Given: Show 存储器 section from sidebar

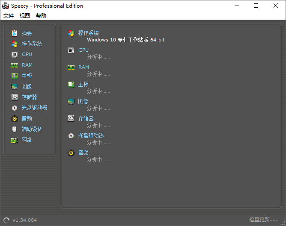Looking at the screenshot, I should (x=30, y=97).
